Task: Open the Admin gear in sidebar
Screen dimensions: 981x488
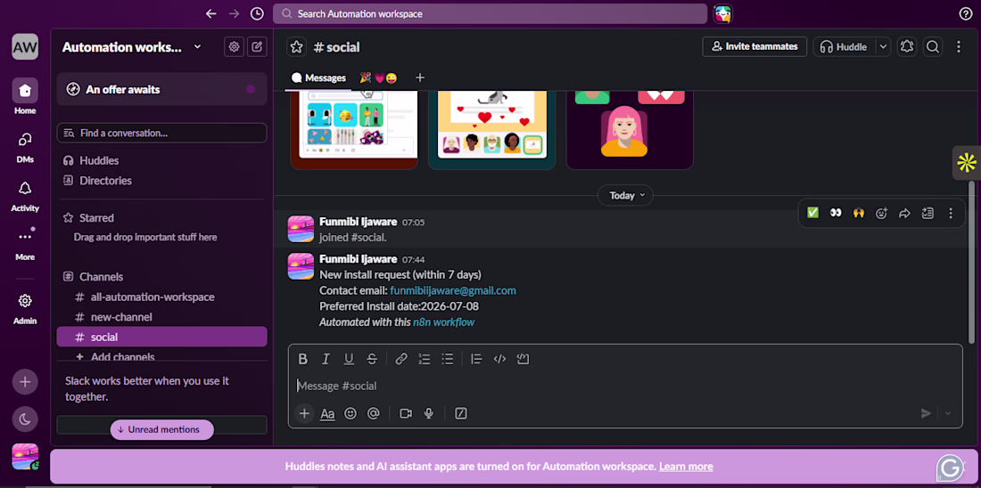Action: tap(25, 309)
